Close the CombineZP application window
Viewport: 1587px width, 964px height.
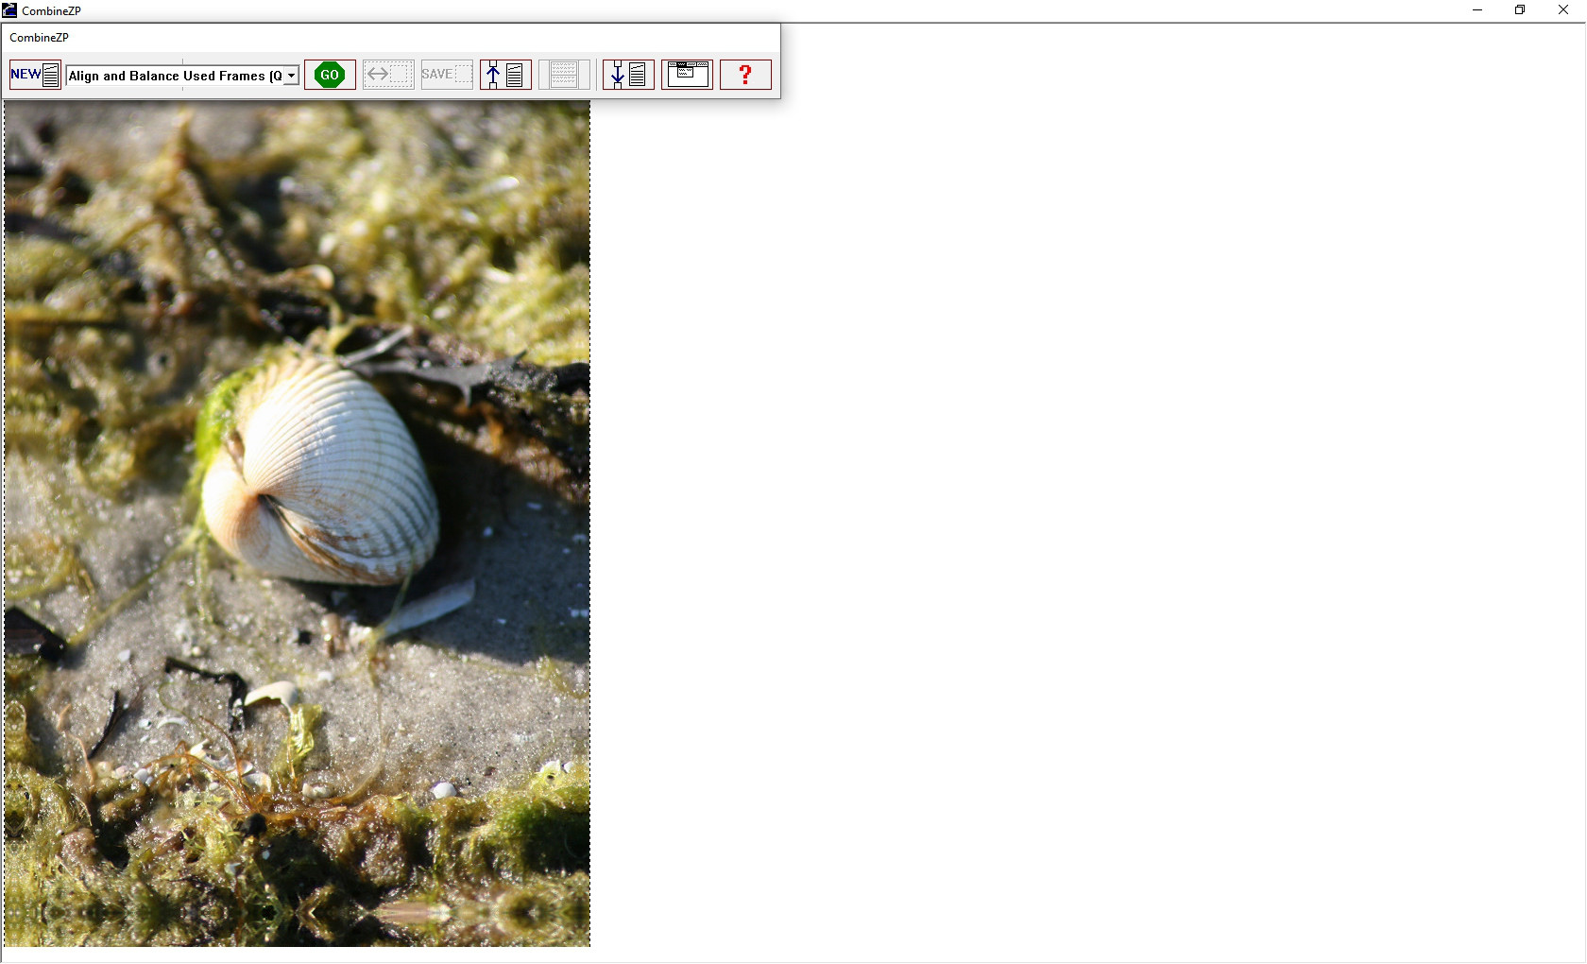(x=1563, y=10)
